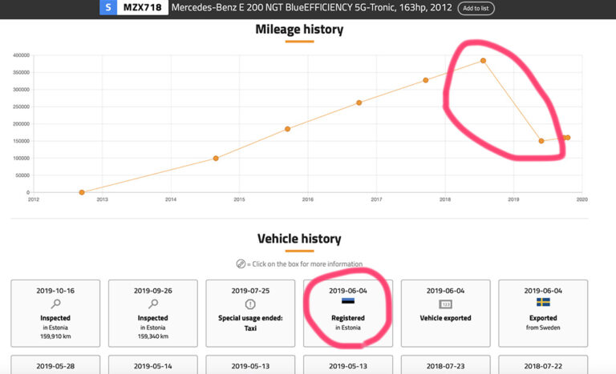Open the Special usage ended: Taxi box
Image resolution: width=616 pixels, height=374 pixels.
[250, 313]
